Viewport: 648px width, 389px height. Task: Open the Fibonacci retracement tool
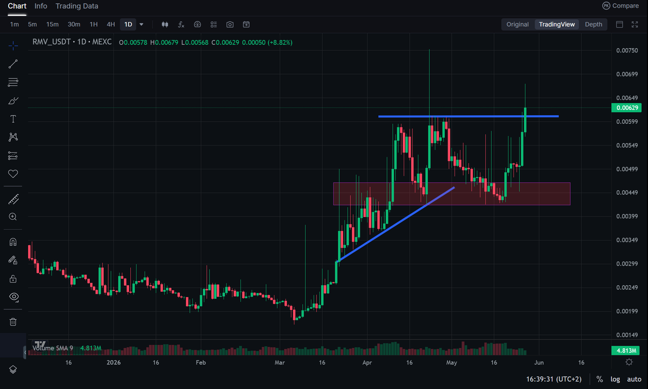click(x=13, y=82)
